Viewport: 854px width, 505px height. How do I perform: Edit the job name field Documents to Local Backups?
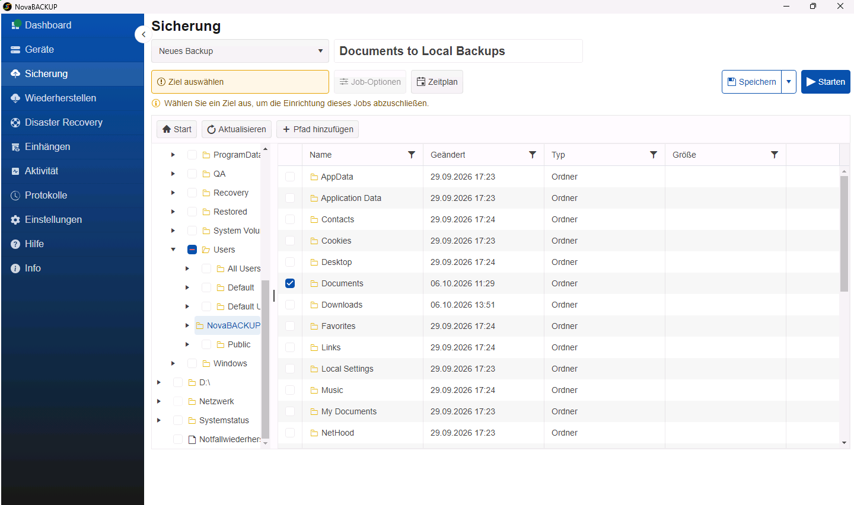458,51
